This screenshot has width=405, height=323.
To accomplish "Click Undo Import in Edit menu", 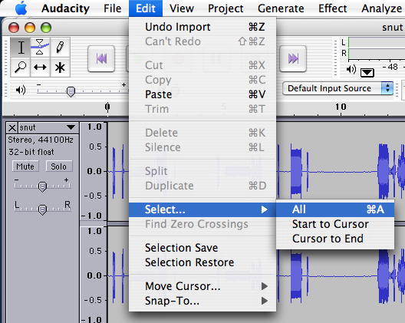I will [x=202, y=27].
